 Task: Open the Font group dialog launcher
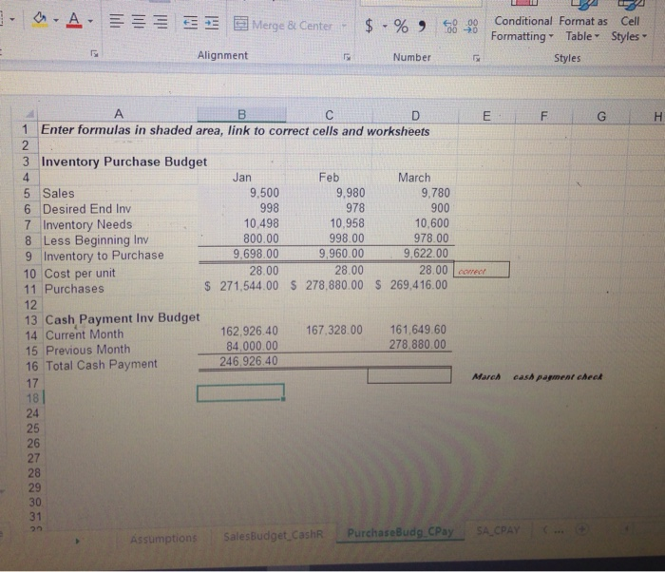click(x=94, y=53)
